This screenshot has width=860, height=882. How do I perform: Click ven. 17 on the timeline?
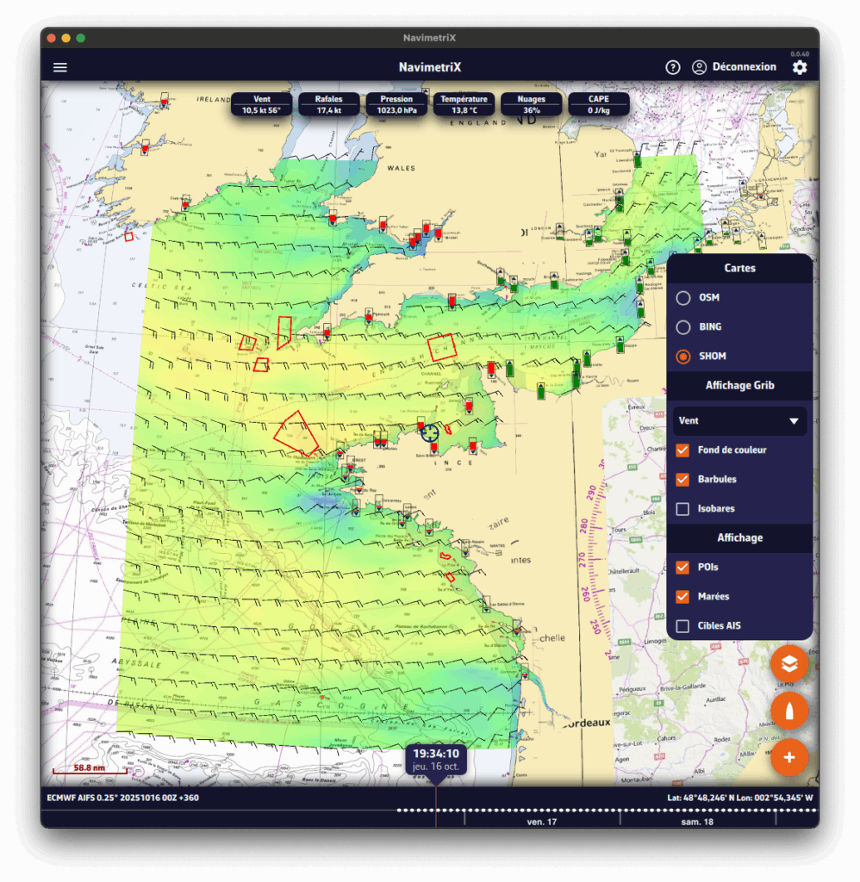tap(542, 822)
